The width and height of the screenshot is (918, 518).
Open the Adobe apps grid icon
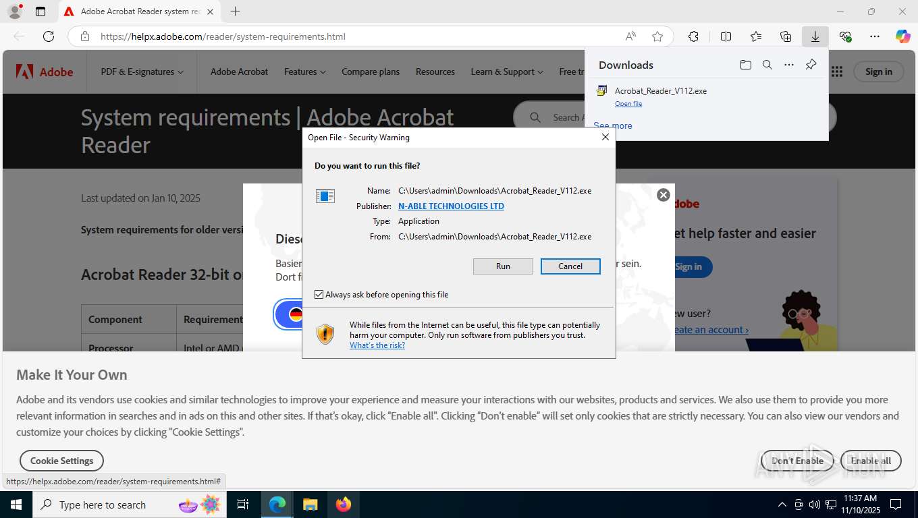tap(837, 71)
